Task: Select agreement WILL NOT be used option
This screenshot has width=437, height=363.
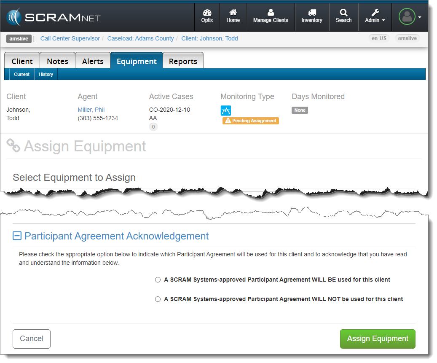Action: tap(158, 299)
